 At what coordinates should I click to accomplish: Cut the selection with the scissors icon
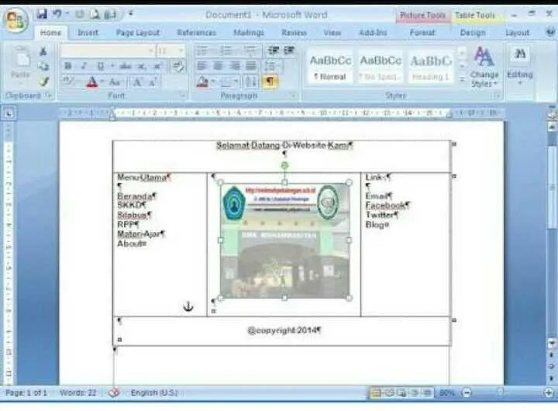tap(43, 52)
